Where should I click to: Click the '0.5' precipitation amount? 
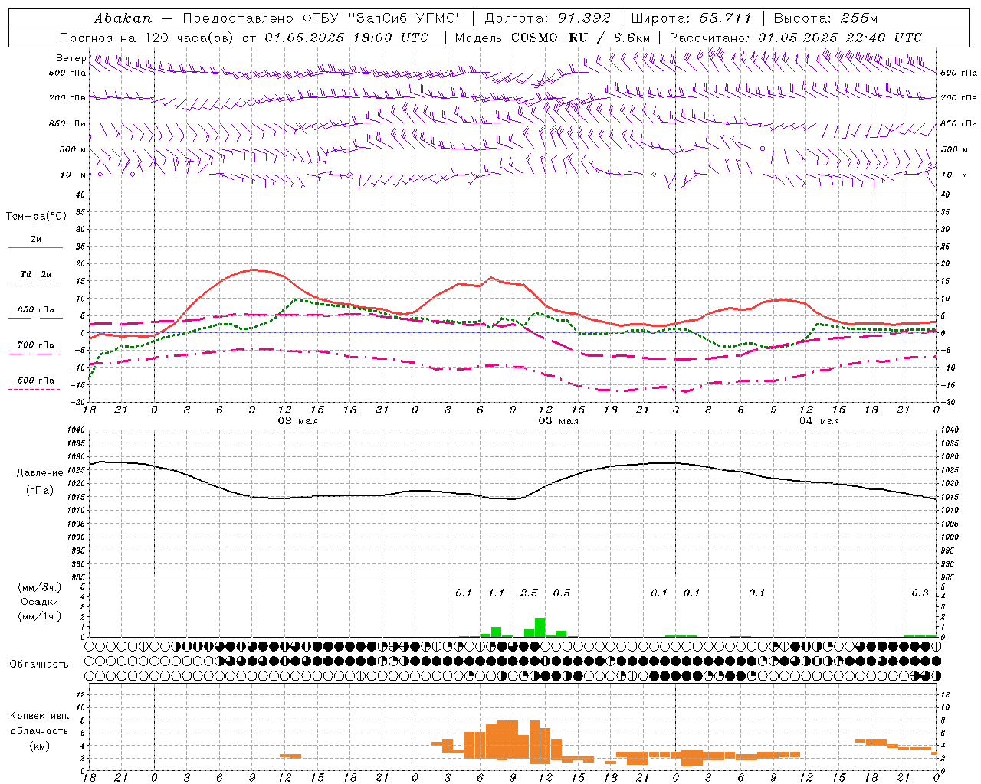click(x=562, y=593)
